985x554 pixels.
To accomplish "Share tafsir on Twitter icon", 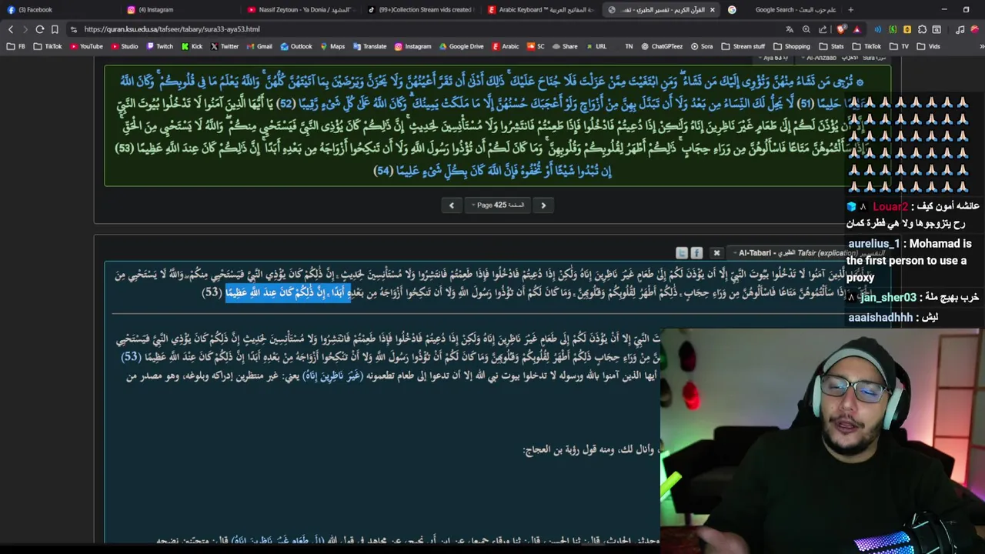I will tap(682, 252).
